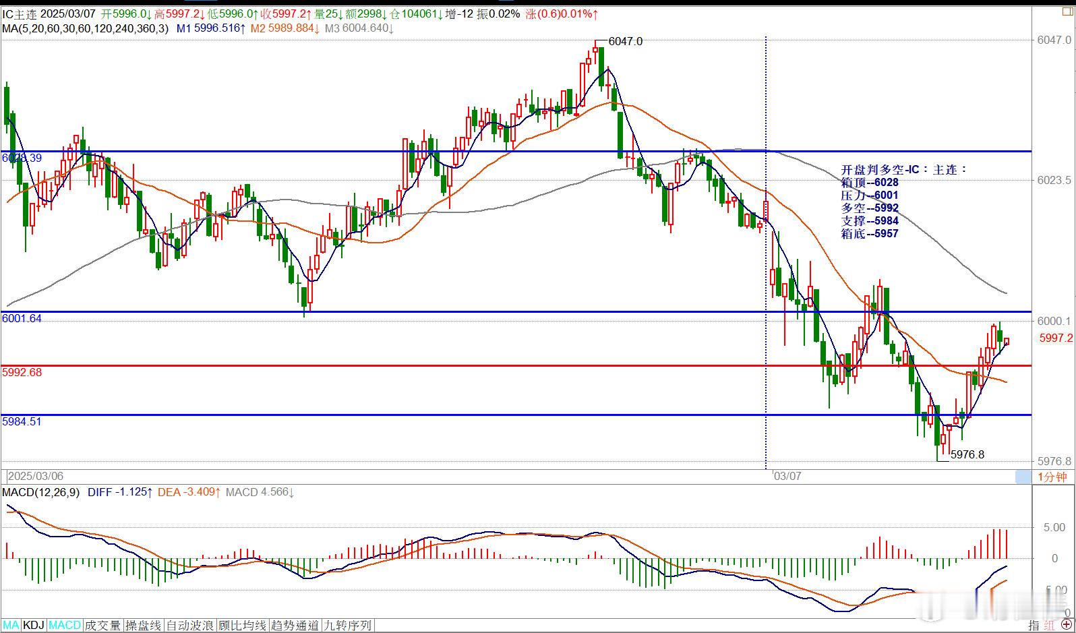The width and height of the screenshot is (1076, 633).
Task: Click the red 5992.68 line label
Action: tap(22, 372)
